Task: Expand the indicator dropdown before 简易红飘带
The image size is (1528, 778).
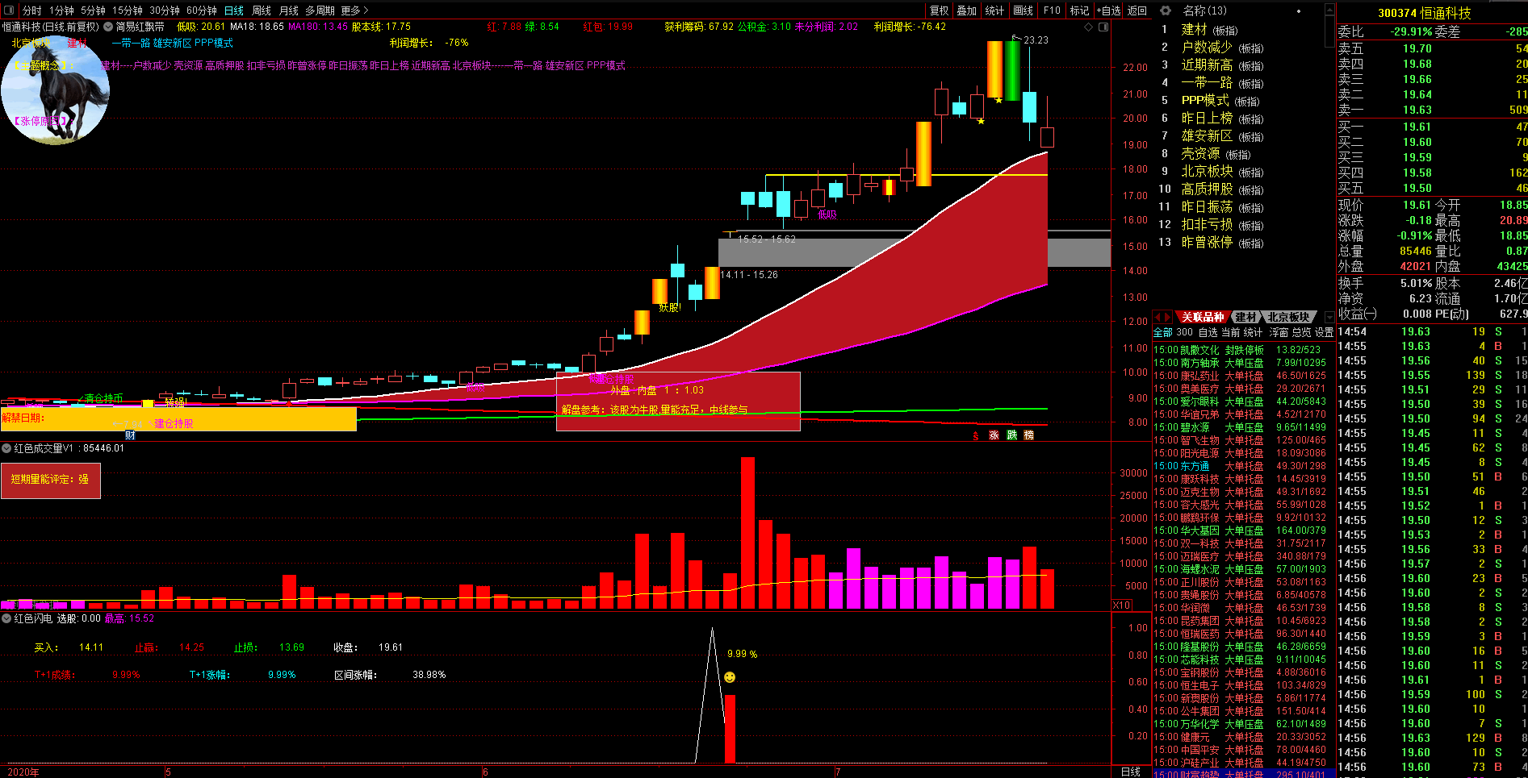Action: (x=108, y=27)
